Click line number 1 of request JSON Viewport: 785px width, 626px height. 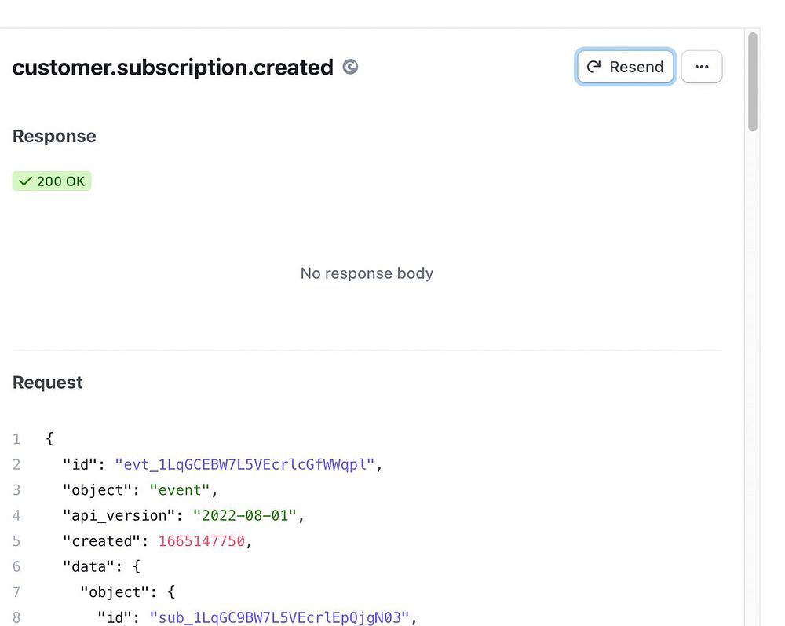[x=16, y=439]
